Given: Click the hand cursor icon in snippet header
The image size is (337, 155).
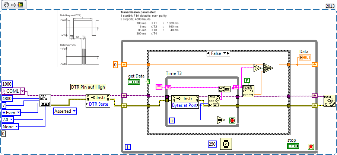Looking at the screenshot, I should point(6,4).
